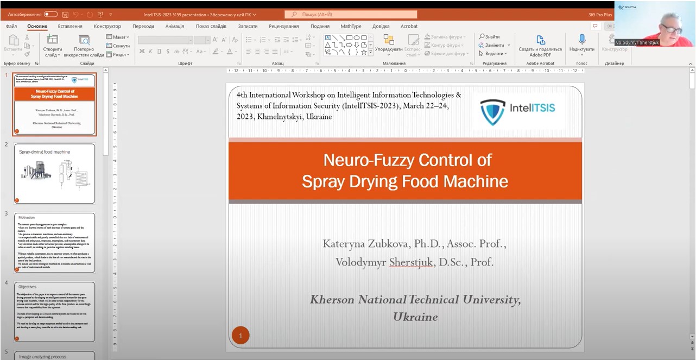
Task: Click the Undo arrow icon
Action: click(77, 14)
